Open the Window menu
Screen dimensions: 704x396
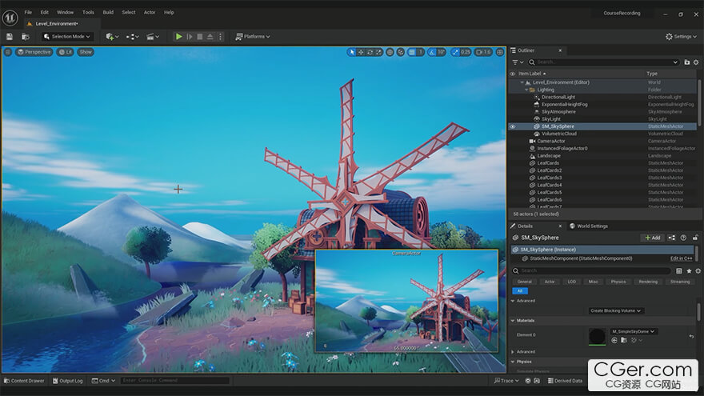[x=65, y=13]
